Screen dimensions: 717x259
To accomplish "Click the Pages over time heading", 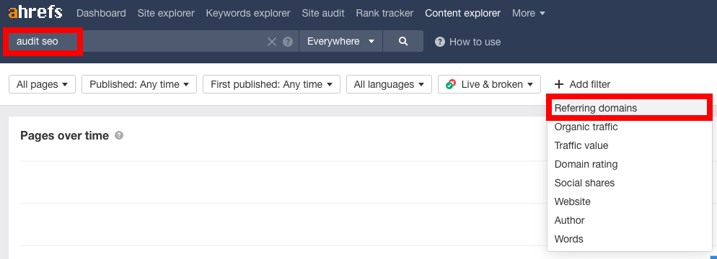I will (64, 135).
